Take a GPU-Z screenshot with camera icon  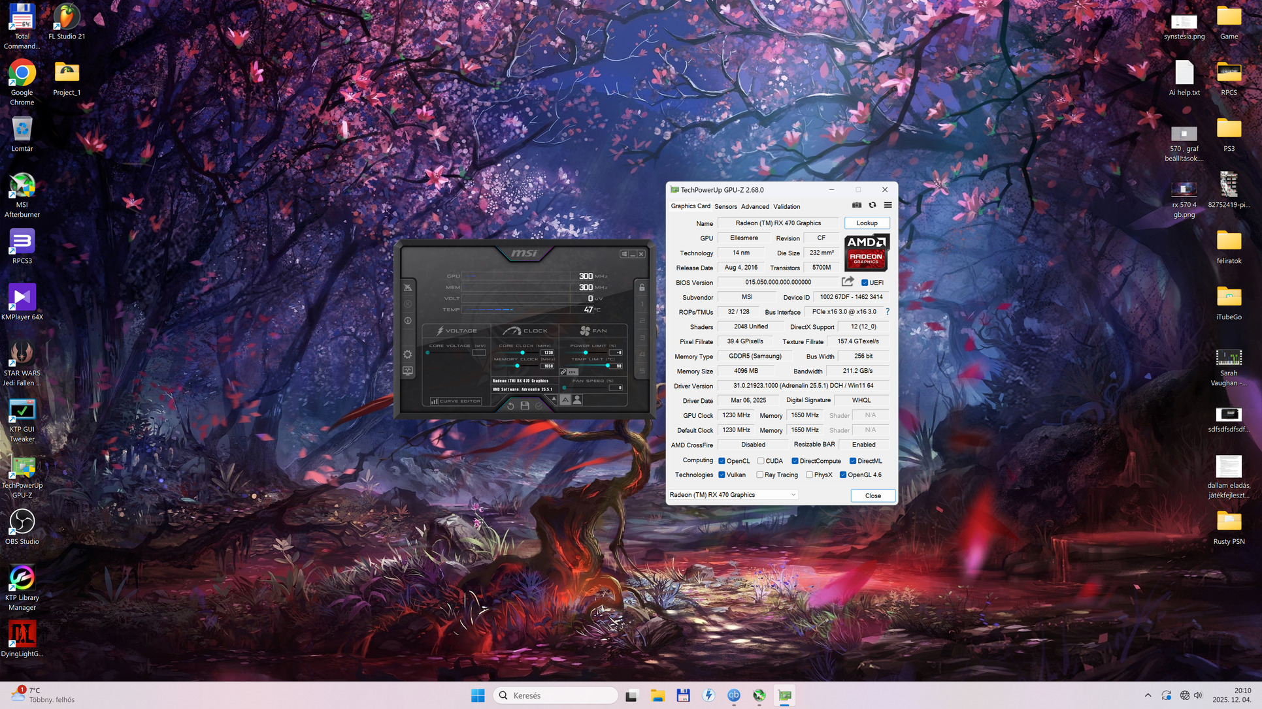[x=857, y=205]
